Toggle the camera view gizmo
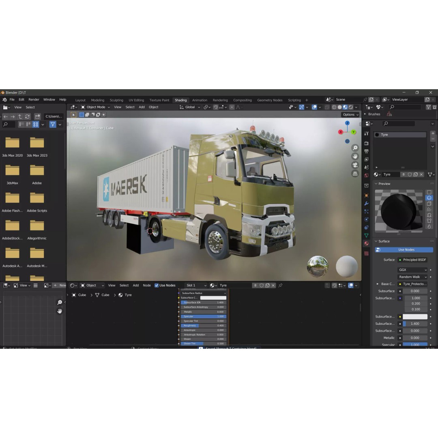Viewport: 438px width, 438px height. (355, 165)
